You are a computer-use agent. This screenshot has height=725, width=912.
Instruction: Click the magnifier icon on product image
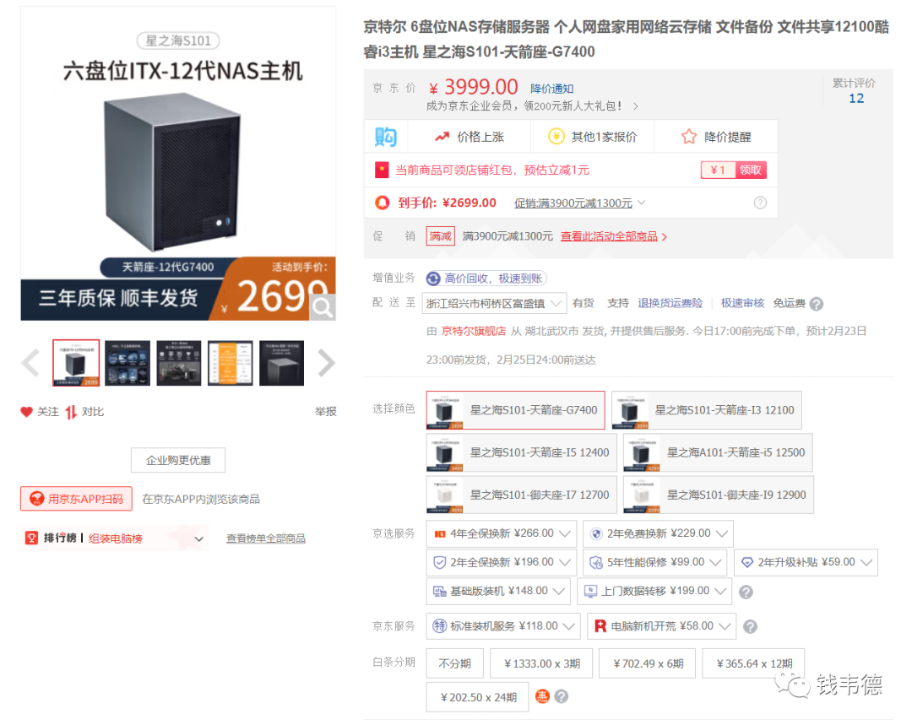[322, 306]
